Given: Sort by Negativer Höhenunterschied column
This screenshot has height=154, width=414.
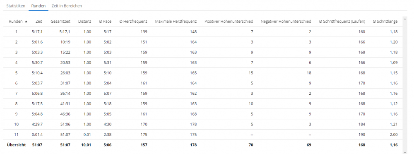Looking at the screenshot, I should coord(286,22).
